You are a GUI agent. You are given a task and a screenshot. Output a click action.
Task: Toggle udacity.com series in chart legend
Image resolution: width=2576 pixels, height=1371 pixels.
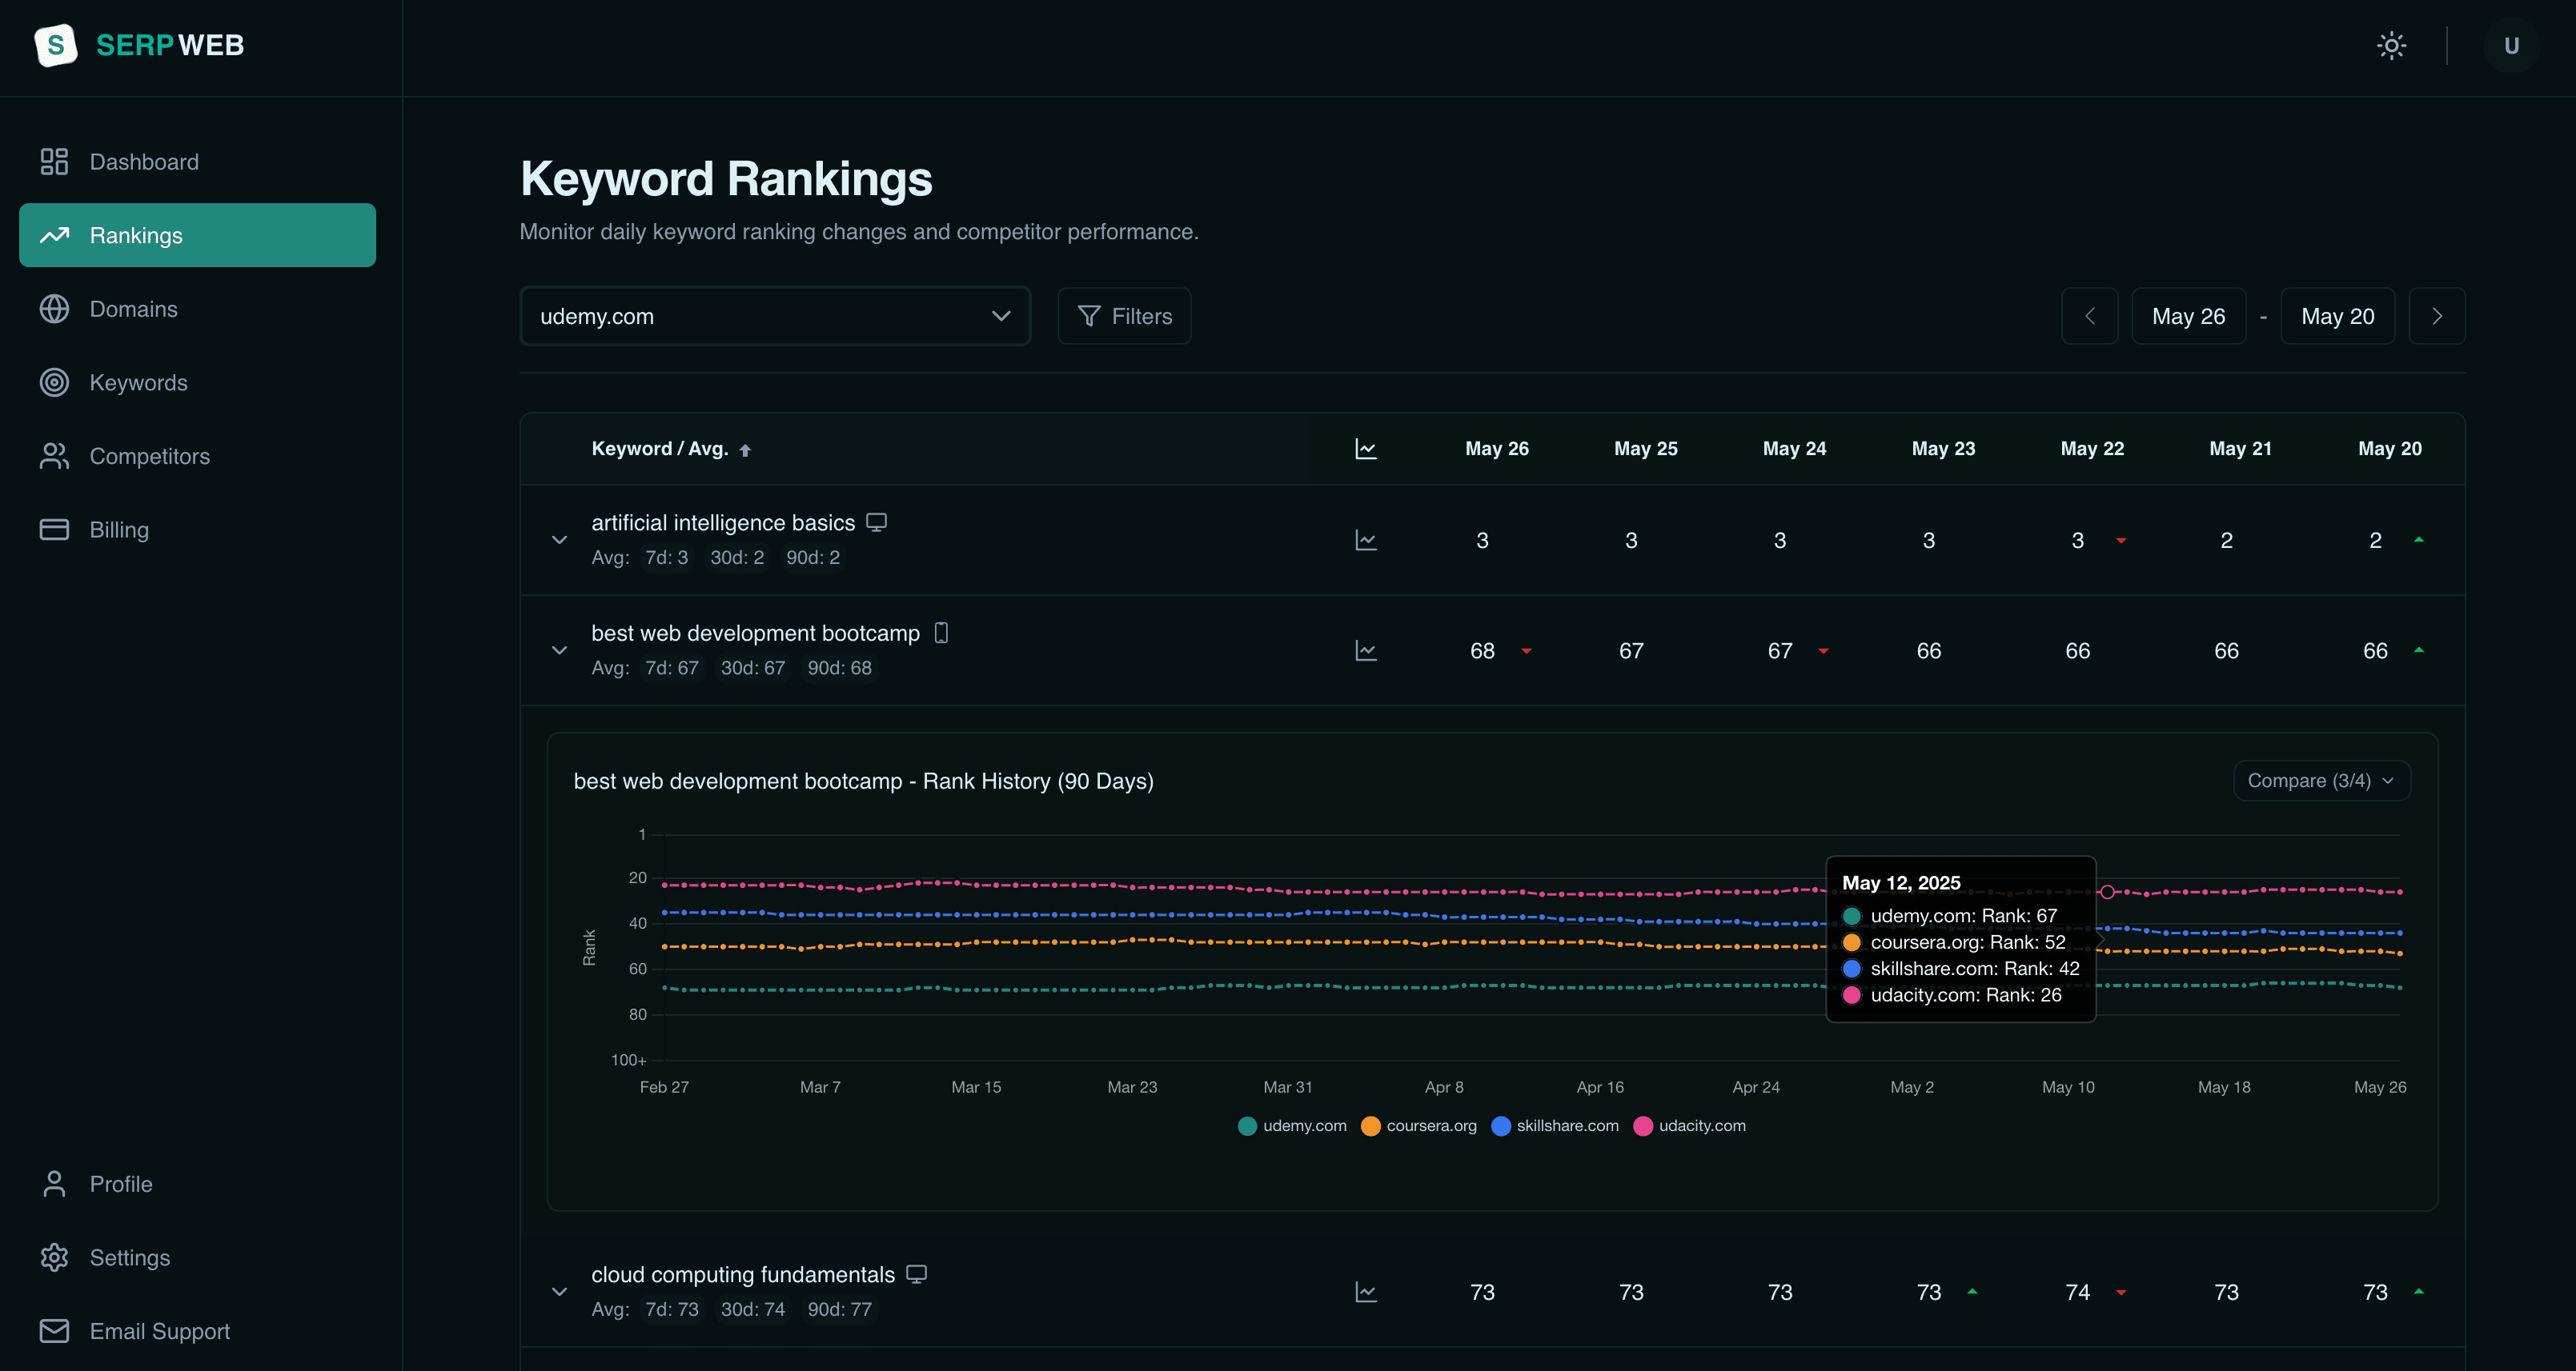tap(1689, 1126)
